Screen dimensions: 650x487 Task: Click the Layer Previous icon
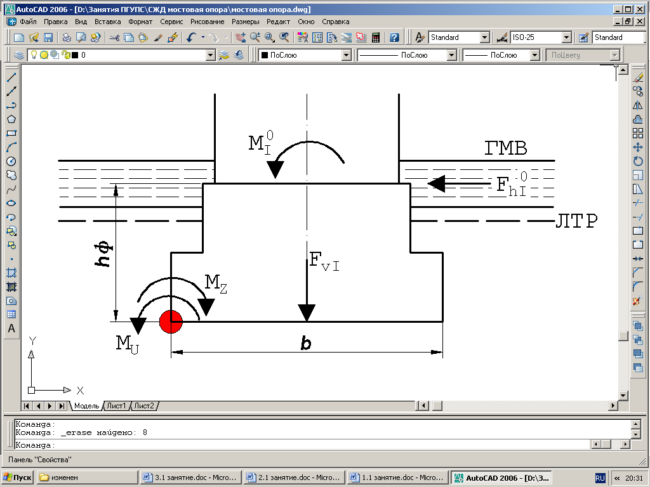(x=239, y=55)
